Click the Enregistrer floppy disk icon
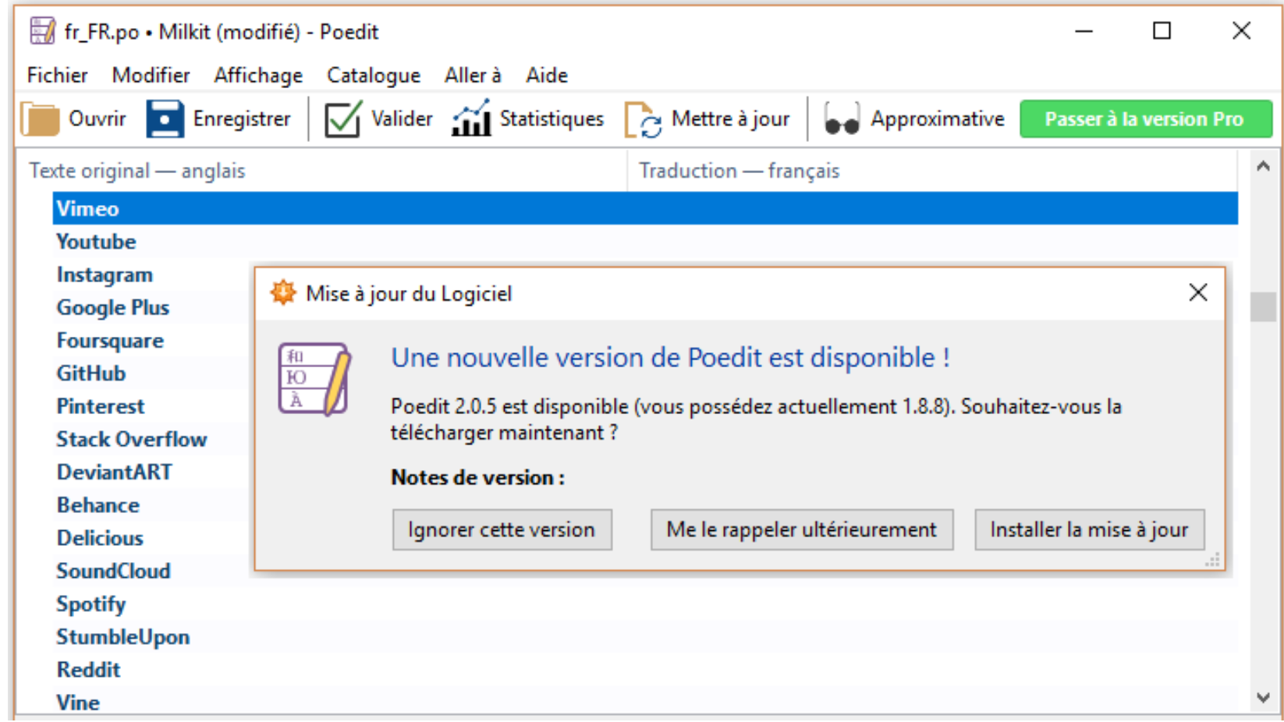 click(165, 119)
